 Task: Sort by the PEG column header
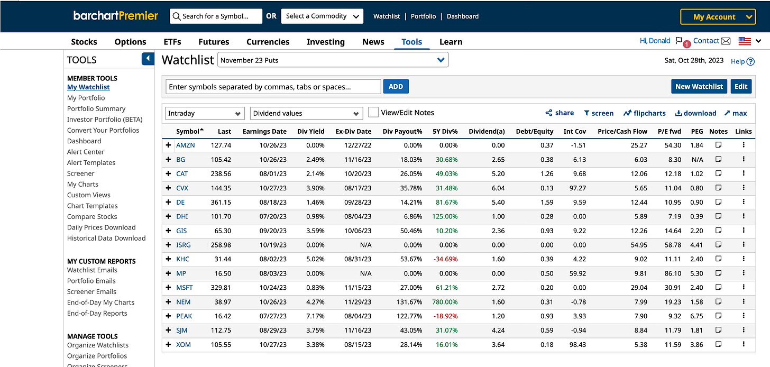(x=696, y=131)
